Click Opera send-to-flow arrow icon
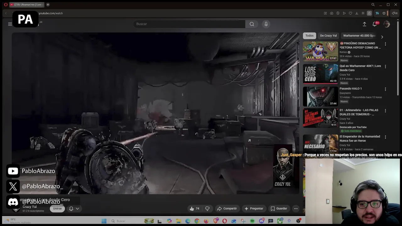 point(344,13)
